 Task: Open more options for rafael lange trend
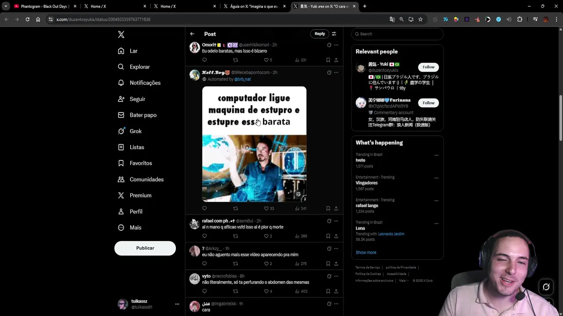[x=436, y=201]
